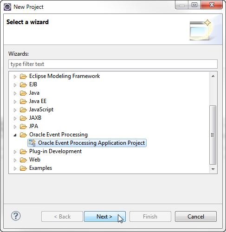This screenshot has width=226, height=232.
Task: Click the JavaScript folder icon
Action: [23, 110]
